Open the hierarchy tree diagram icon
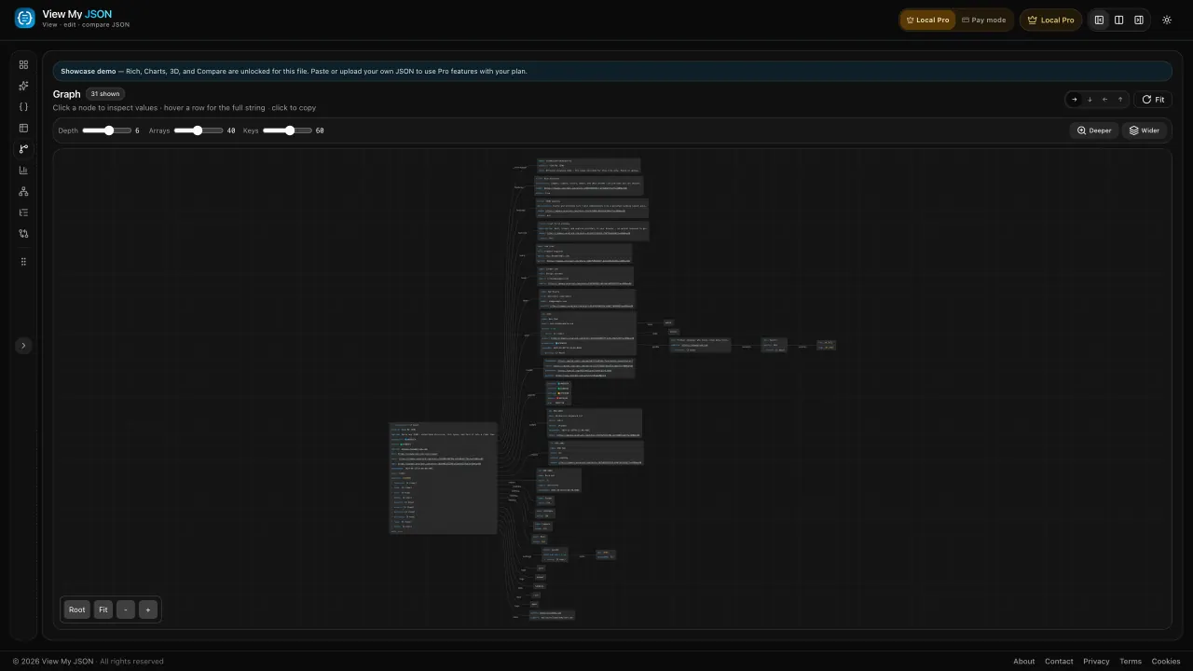The image size is (1193, 671). point(23,191)
